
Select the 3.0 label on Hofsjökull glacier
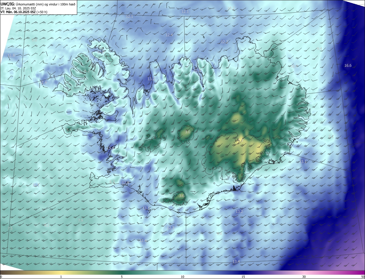[188, 132]
